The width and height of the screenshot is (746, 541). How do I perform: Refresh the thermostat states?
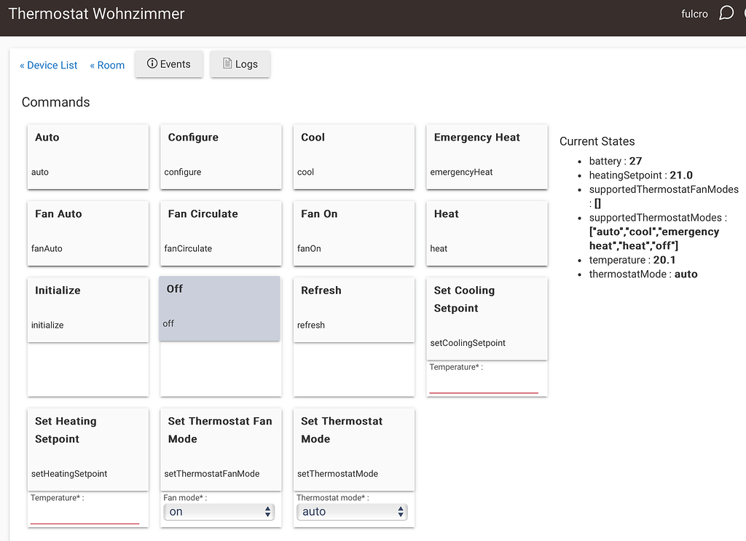coord(353,309)
